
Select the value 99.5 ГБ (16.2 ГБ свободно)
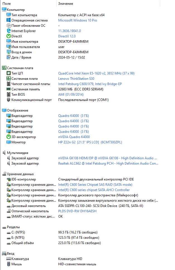pyautogui.click(x=78, y=232)
